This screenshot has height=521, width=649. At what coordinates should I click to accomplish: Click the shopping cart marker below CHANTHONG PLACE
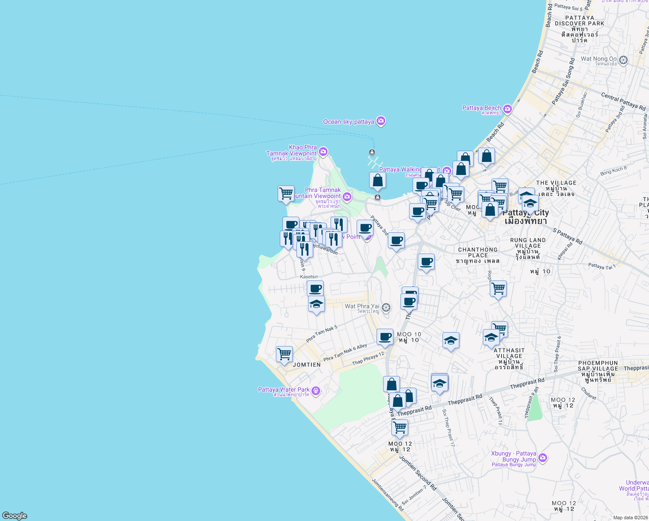498,289
